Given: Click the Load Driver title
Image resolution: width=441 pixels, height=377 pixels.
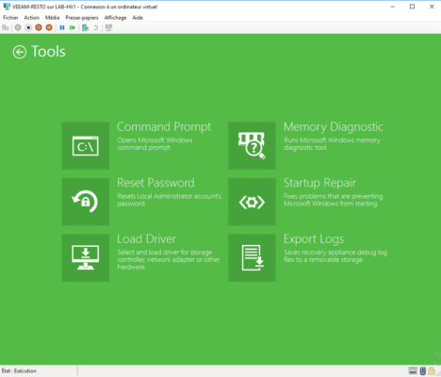Looking at the screenshot, I should [x=146, y=238].
